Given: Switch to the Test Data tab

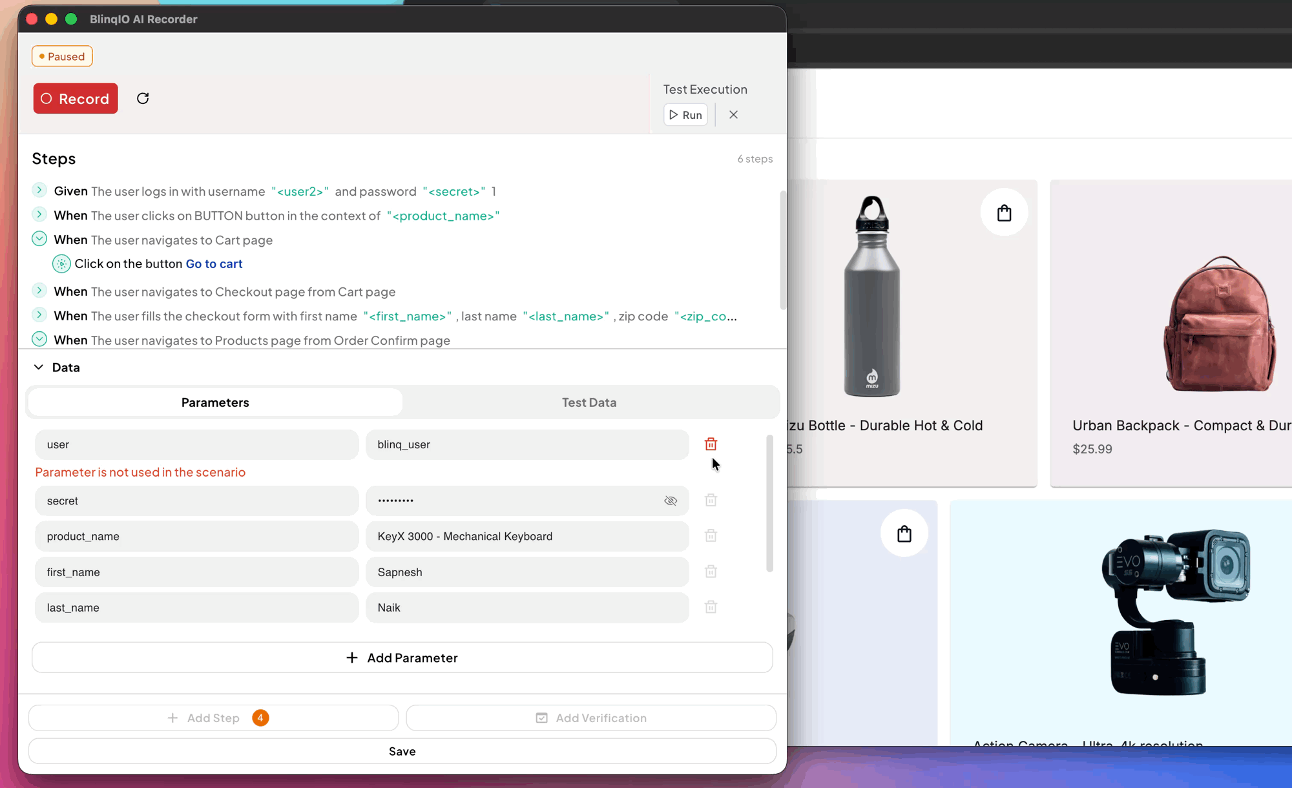Looking at the screenshot, I should point(589,402).
